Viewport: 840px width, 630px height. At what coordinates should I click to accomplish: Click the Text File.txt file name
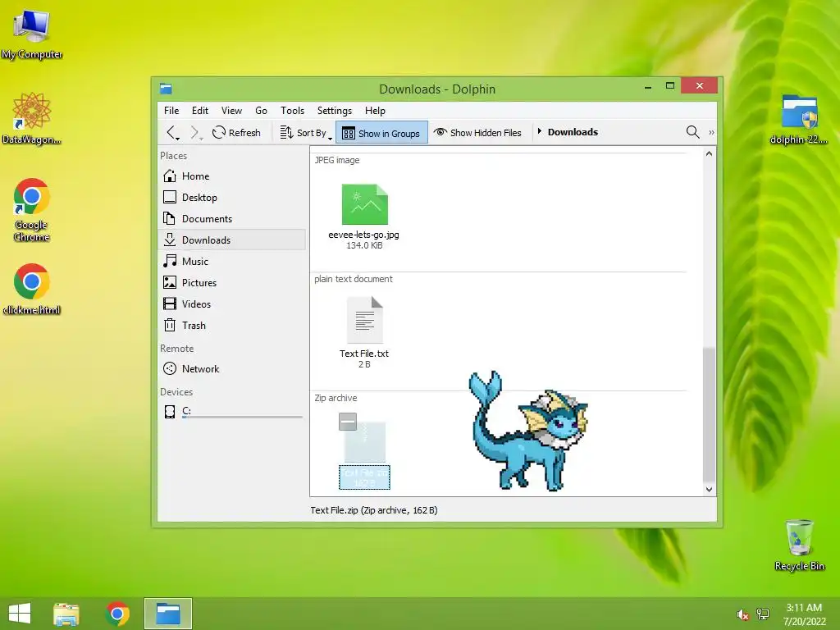[364, 354]
